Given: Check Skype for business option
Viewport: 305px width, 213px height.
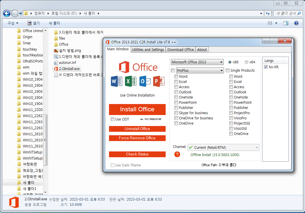Looking at the screenshot, I should (176, 113).
